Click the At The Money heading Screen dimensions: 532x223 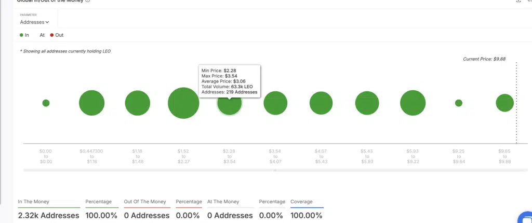click(223, 202)
